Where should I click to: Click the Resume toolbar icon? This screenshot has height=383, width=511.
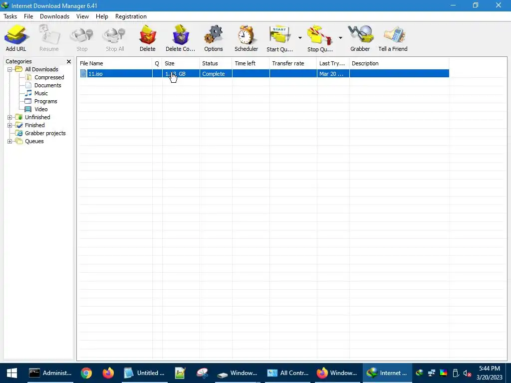pos(49,38)
